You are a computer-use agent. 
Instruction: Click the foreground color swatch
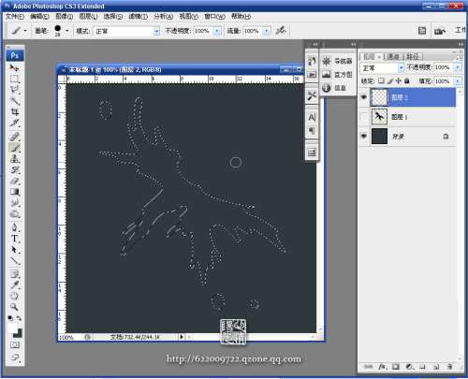(13, 328)
